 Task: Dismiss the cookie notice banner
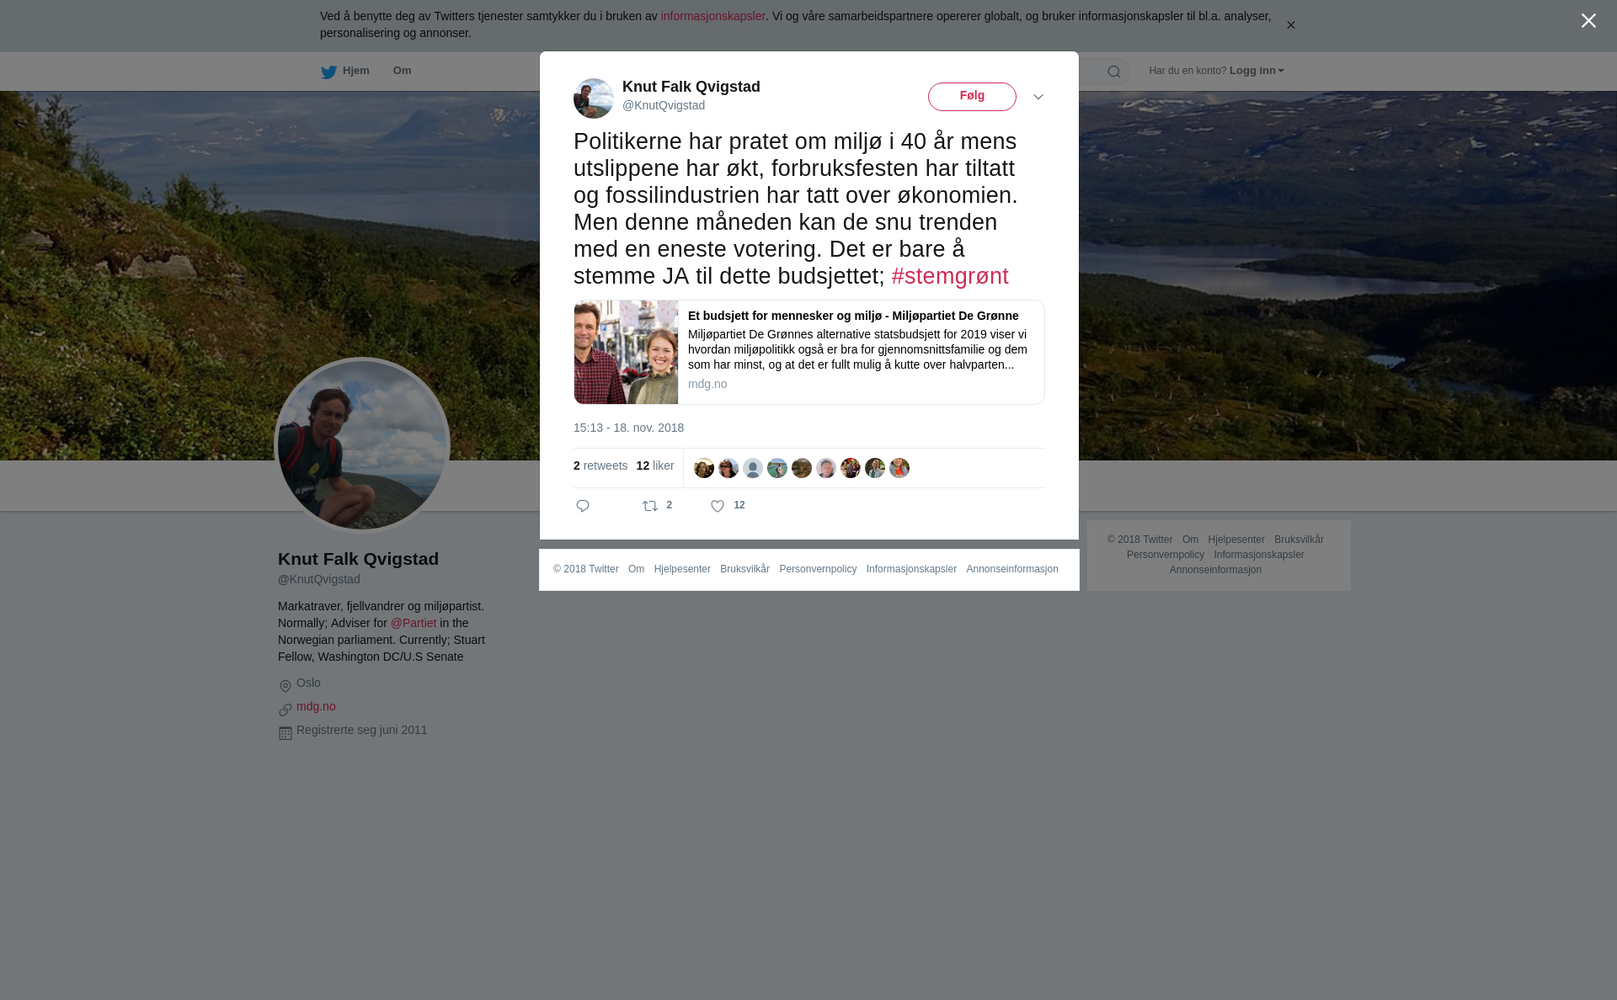(x=1290, y=25)
